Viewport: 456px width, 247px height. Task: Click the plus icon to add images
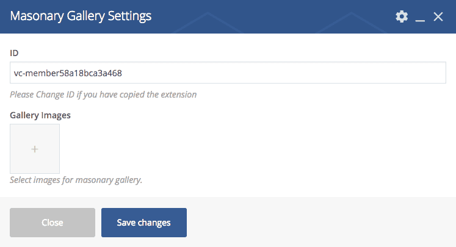35,149
